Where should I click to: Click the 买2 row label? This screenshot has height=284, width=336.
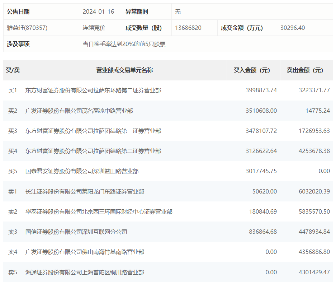point(13,111)
